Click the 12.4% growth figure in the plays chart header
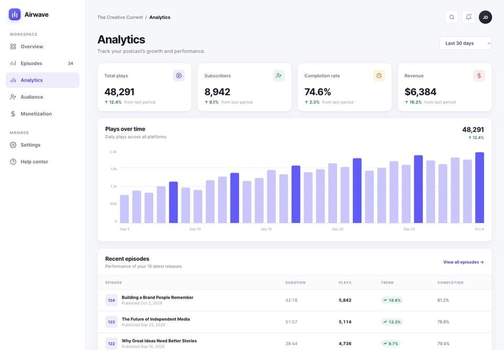The height and width of the screenshot is (350, 504). [x=476, y=137]
